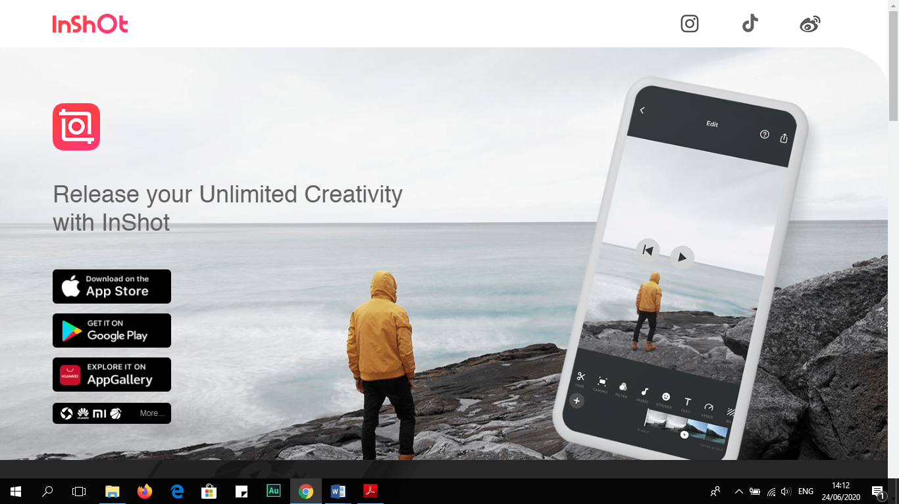Open the InShot Instagram page

click(690, 24)
